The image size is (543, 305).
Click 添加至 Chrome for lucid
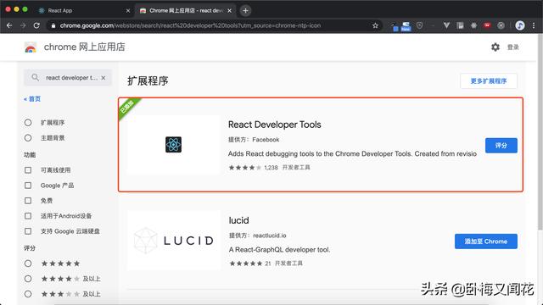click(486, 241)
